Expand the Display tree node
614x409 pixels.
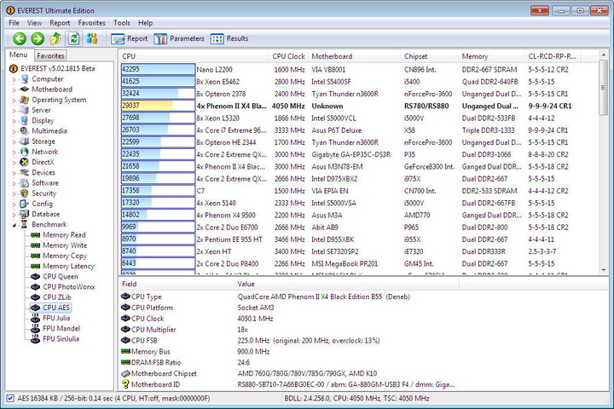pos(14,121)
